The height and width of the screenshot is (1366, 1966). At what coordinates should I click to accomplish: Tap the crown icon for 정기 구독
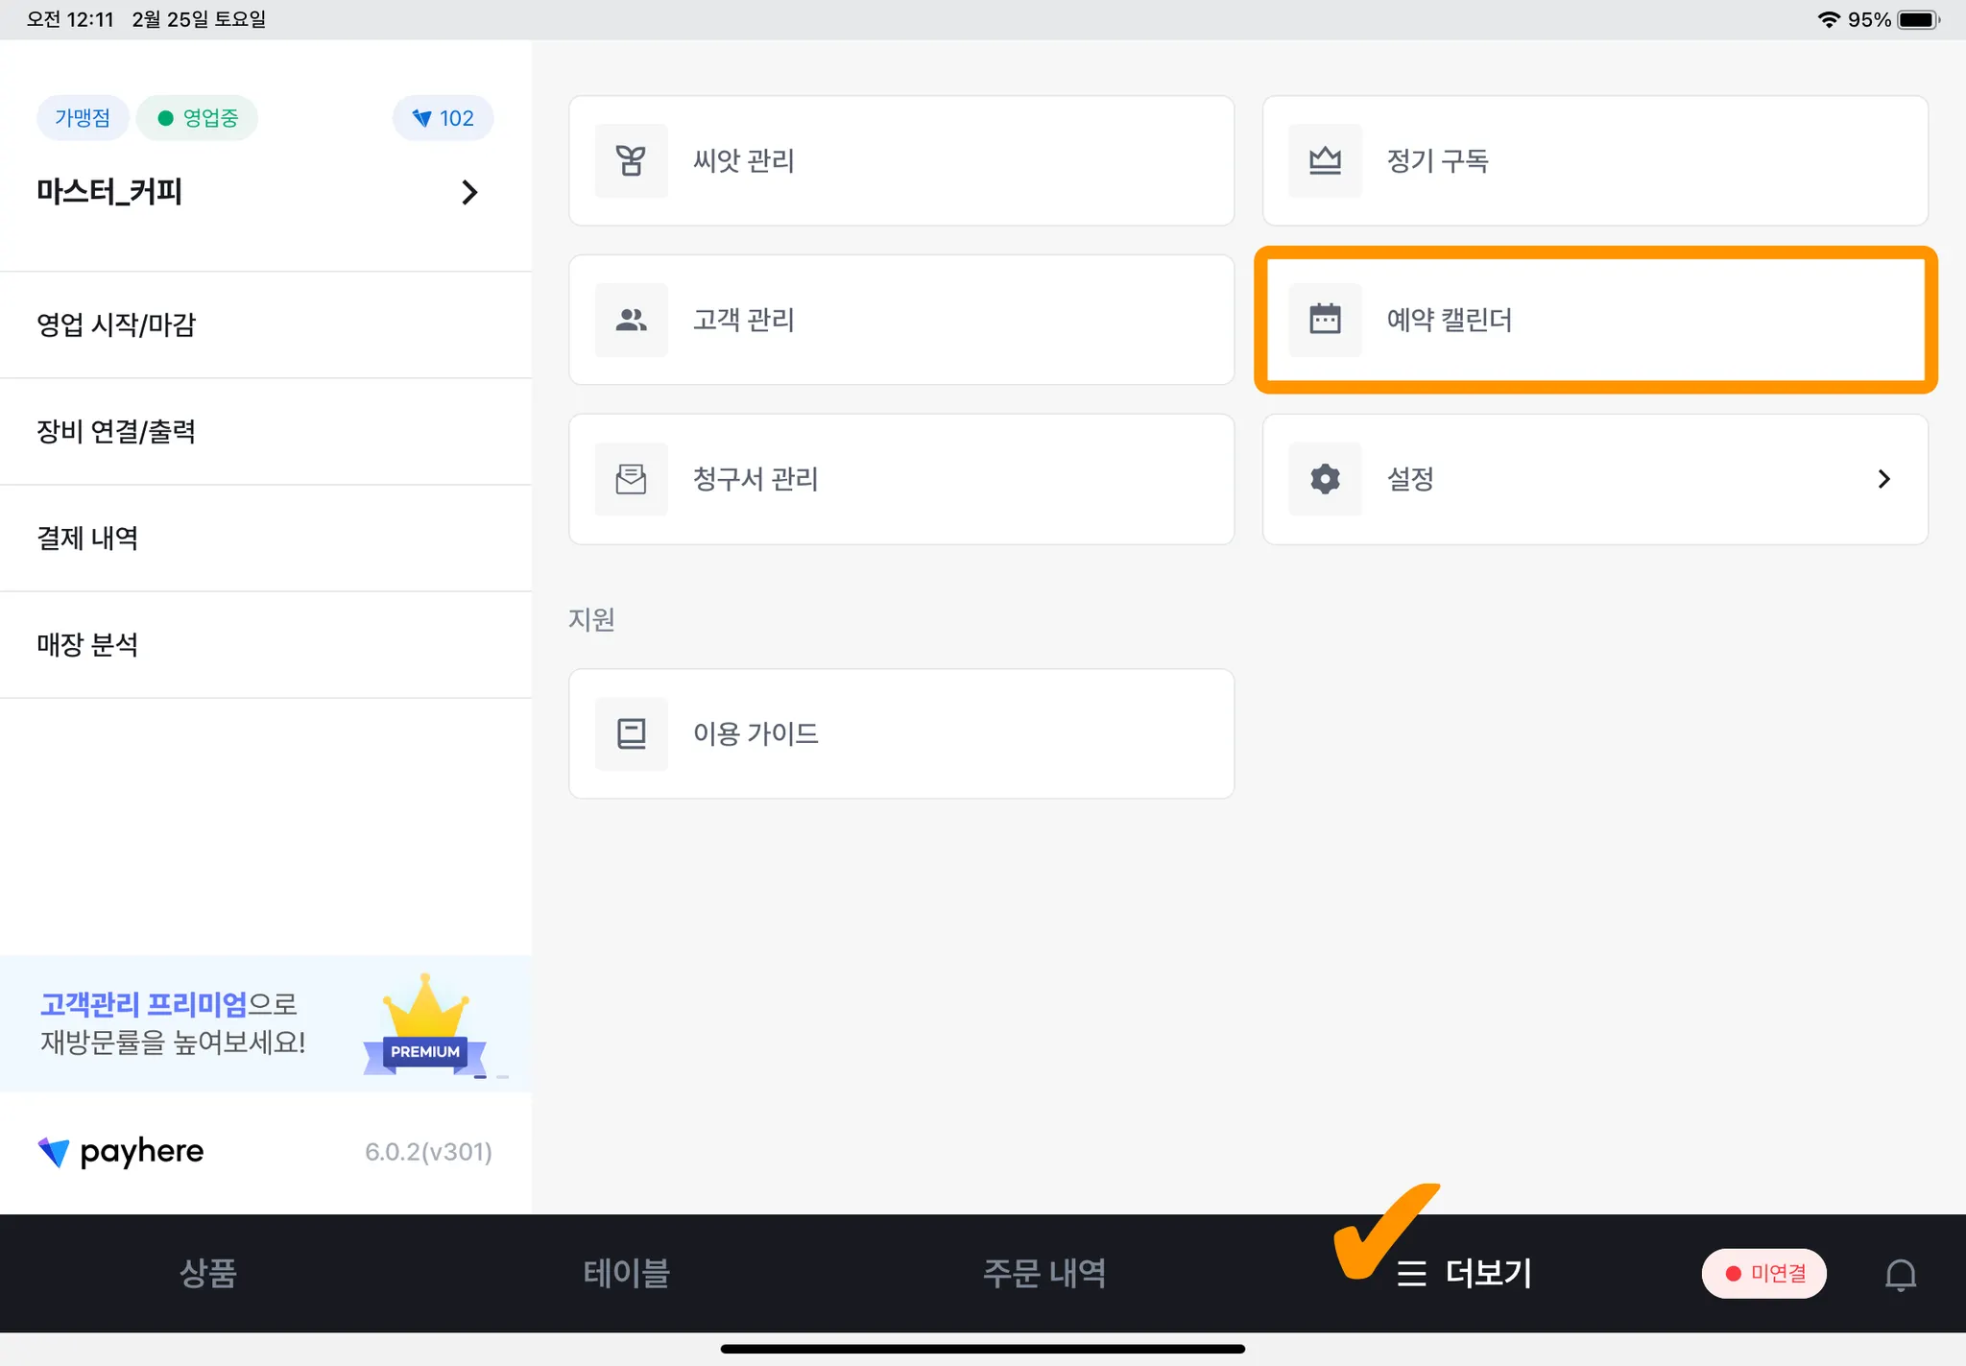(1325, 160)
